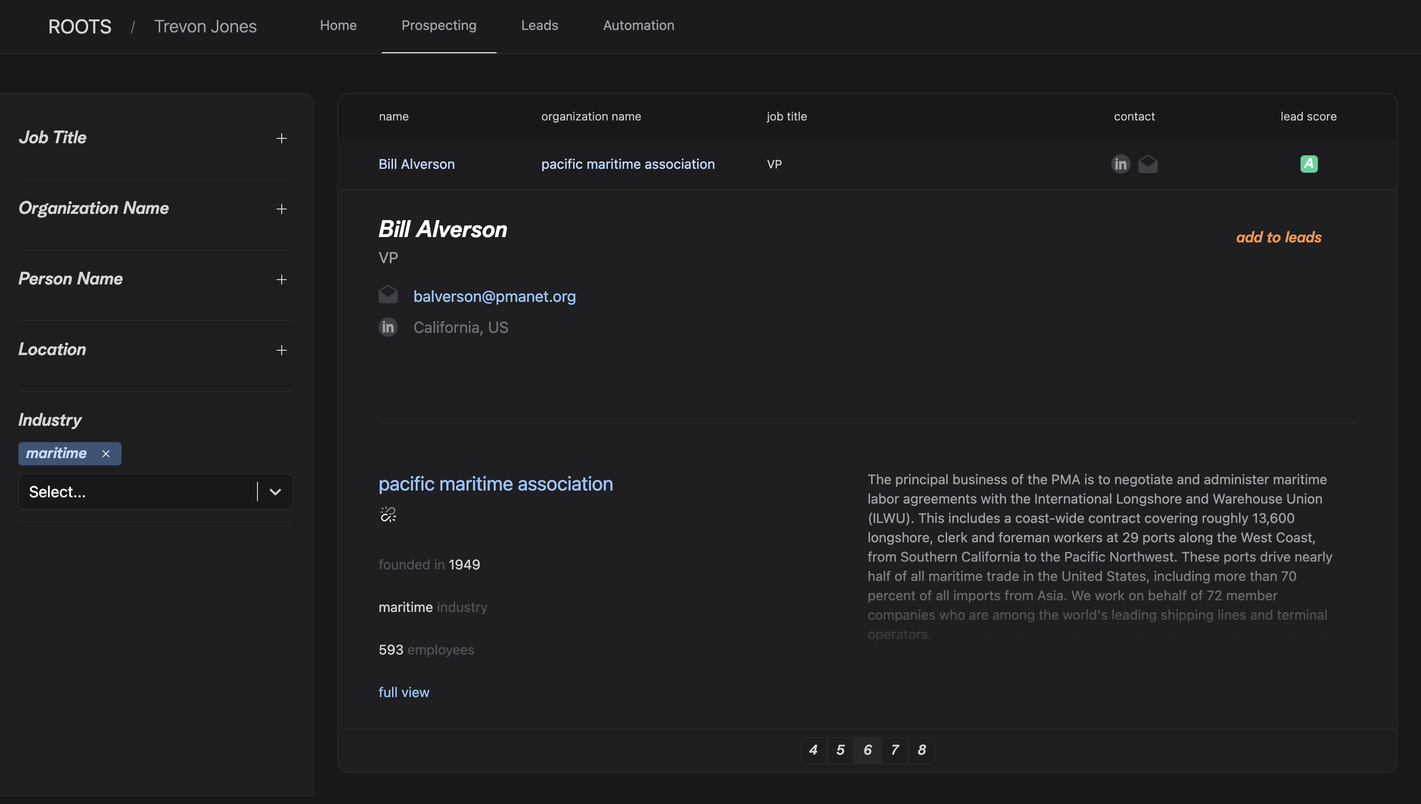Go to page 8 in pagination

pyautogui.click(x=922, y=750)
